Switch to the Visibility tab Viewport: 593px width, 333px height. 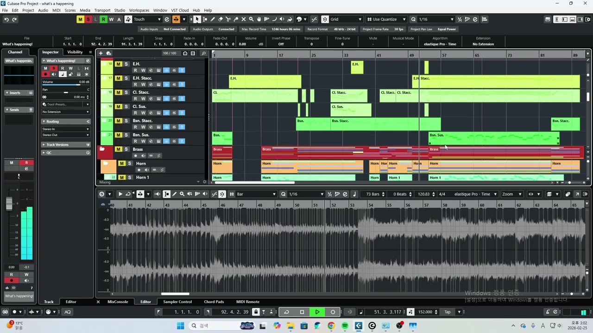75,52
